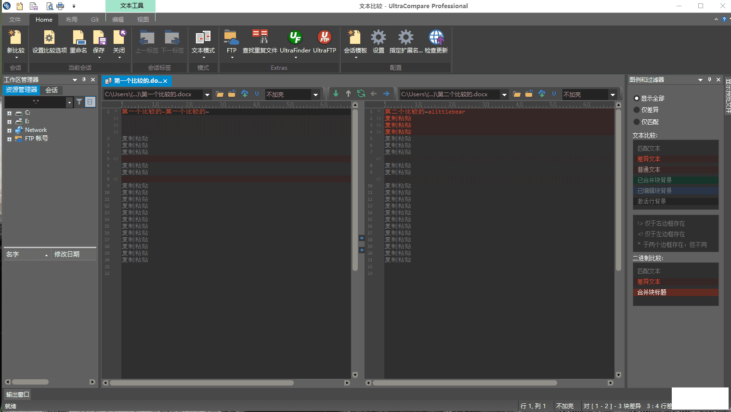
Task: Open file folder icon for left pane
Action: pyautogui.click(x=220, y=94)
